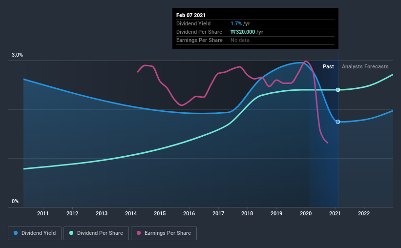
Task: Click the 1.7% dividend yield value
Action: [x=236, y=23]
